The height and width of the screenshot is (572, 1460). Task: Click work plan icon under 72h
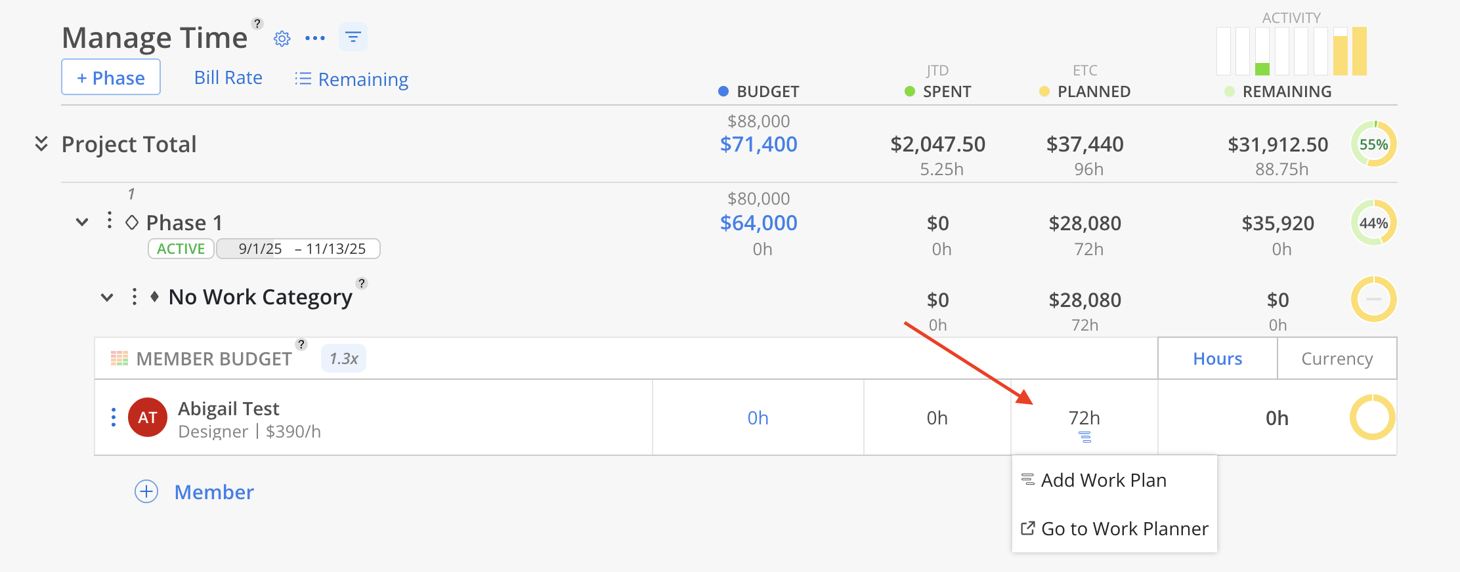click(1084, 437)
